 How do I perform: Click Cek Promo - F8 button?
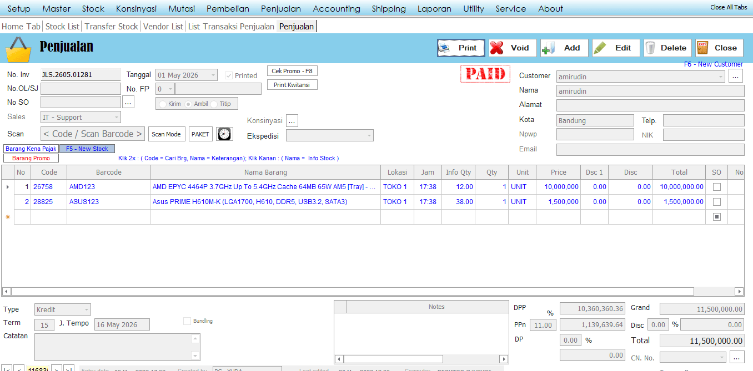tap(292, 71)
